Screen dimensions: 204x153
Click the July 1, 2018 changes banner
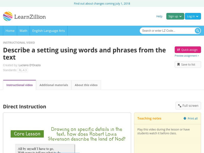click(102, 4)
